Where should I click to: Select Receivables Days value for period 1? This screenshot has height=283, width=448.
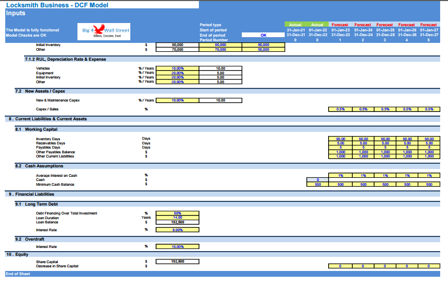tap(340, 143)
